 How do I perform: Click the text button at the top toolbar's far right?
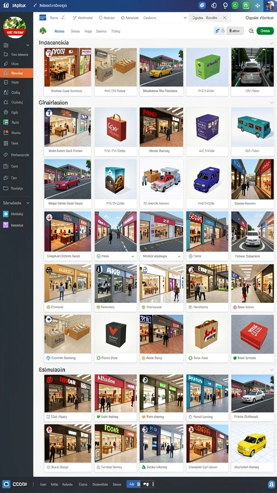point(259,18)
